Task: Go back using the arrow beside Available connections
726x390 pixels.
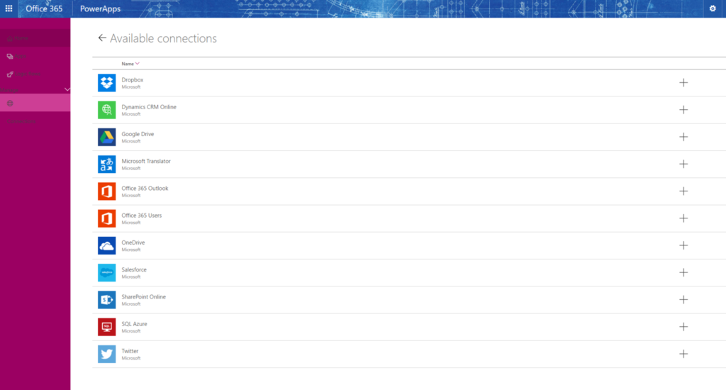Action: (x=102, y=38)
